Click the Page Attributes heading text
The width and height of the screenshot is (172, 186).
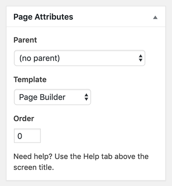pyautogui.click(x=43, y=17)
